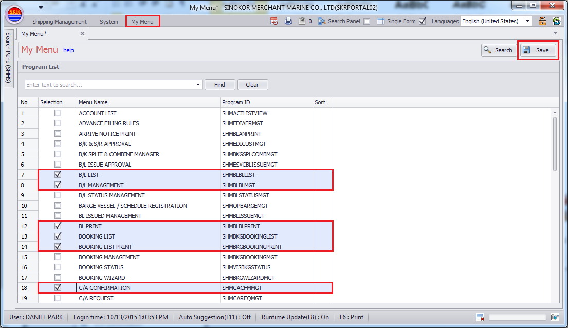Click the status bar progress bar
This screenshot has height=328, width=568.
[517, 317]
